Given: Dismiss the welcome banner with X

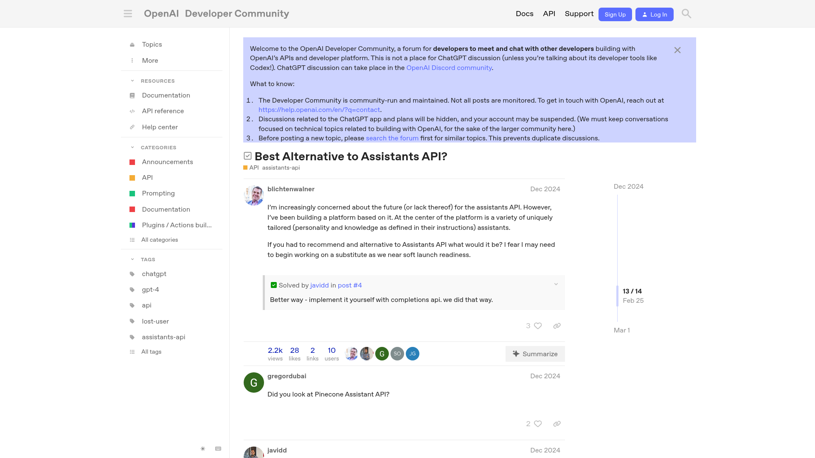Looking at the screenshot, I should point(677,50).
